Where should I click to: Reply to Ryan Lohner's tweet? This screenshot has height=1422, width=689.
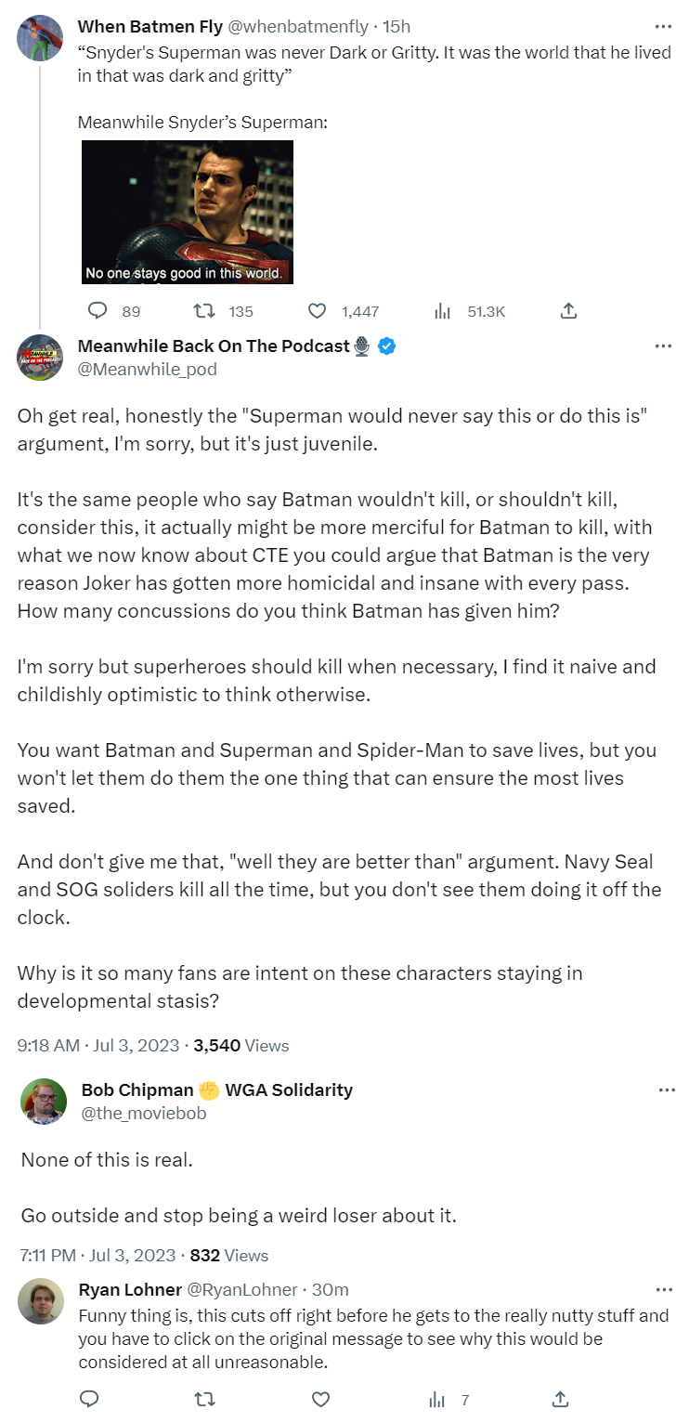(x=89, y=1399)
